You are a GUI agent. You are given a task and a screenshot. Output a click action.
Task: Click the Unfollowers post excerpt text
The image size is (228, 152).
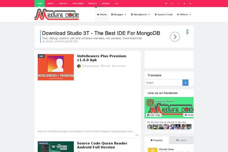click(86, 131)
